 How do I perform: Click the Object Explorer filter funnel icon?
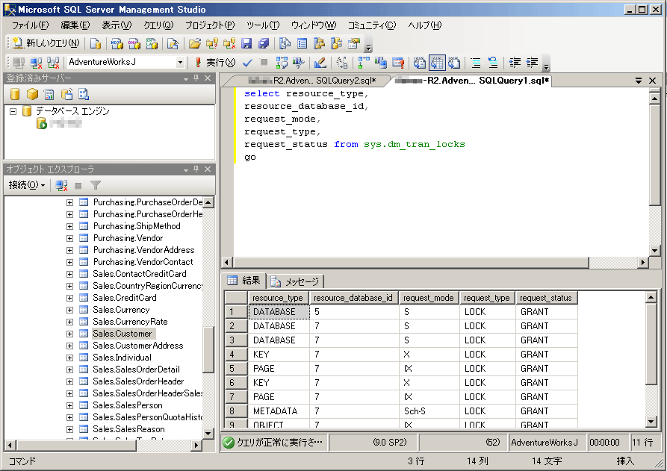coord(96,185)
